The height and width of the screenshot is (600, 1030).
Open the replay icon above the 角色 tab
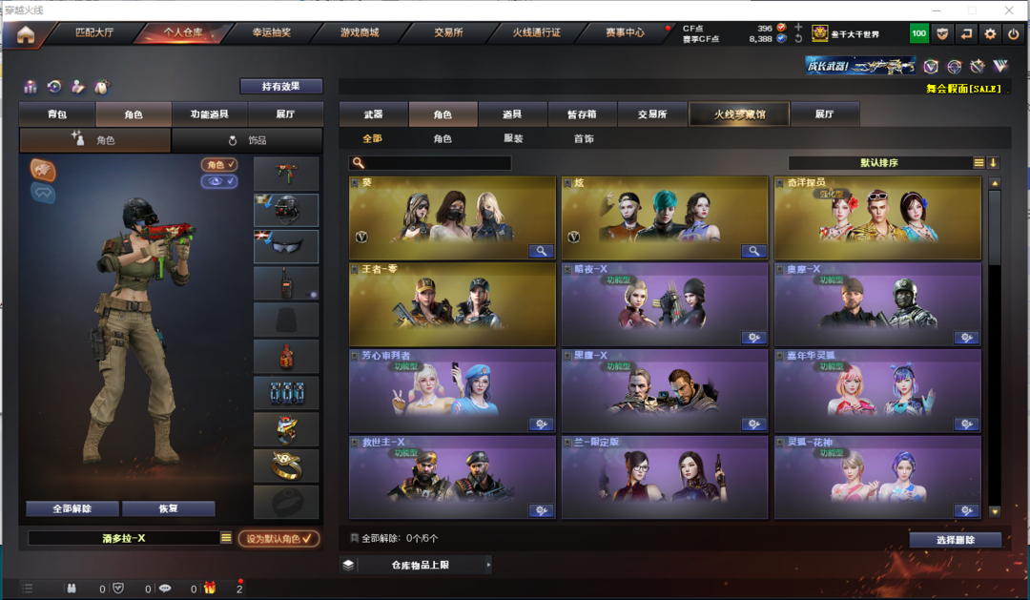pyautogui.click(x=54, y=87)
